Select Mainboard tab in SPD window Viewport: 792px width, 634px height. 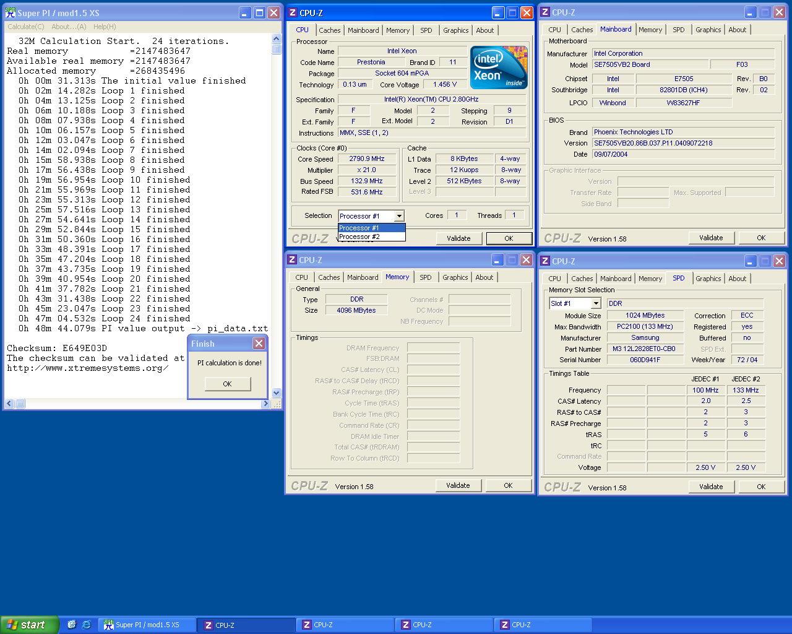click(x=616, y=279)
